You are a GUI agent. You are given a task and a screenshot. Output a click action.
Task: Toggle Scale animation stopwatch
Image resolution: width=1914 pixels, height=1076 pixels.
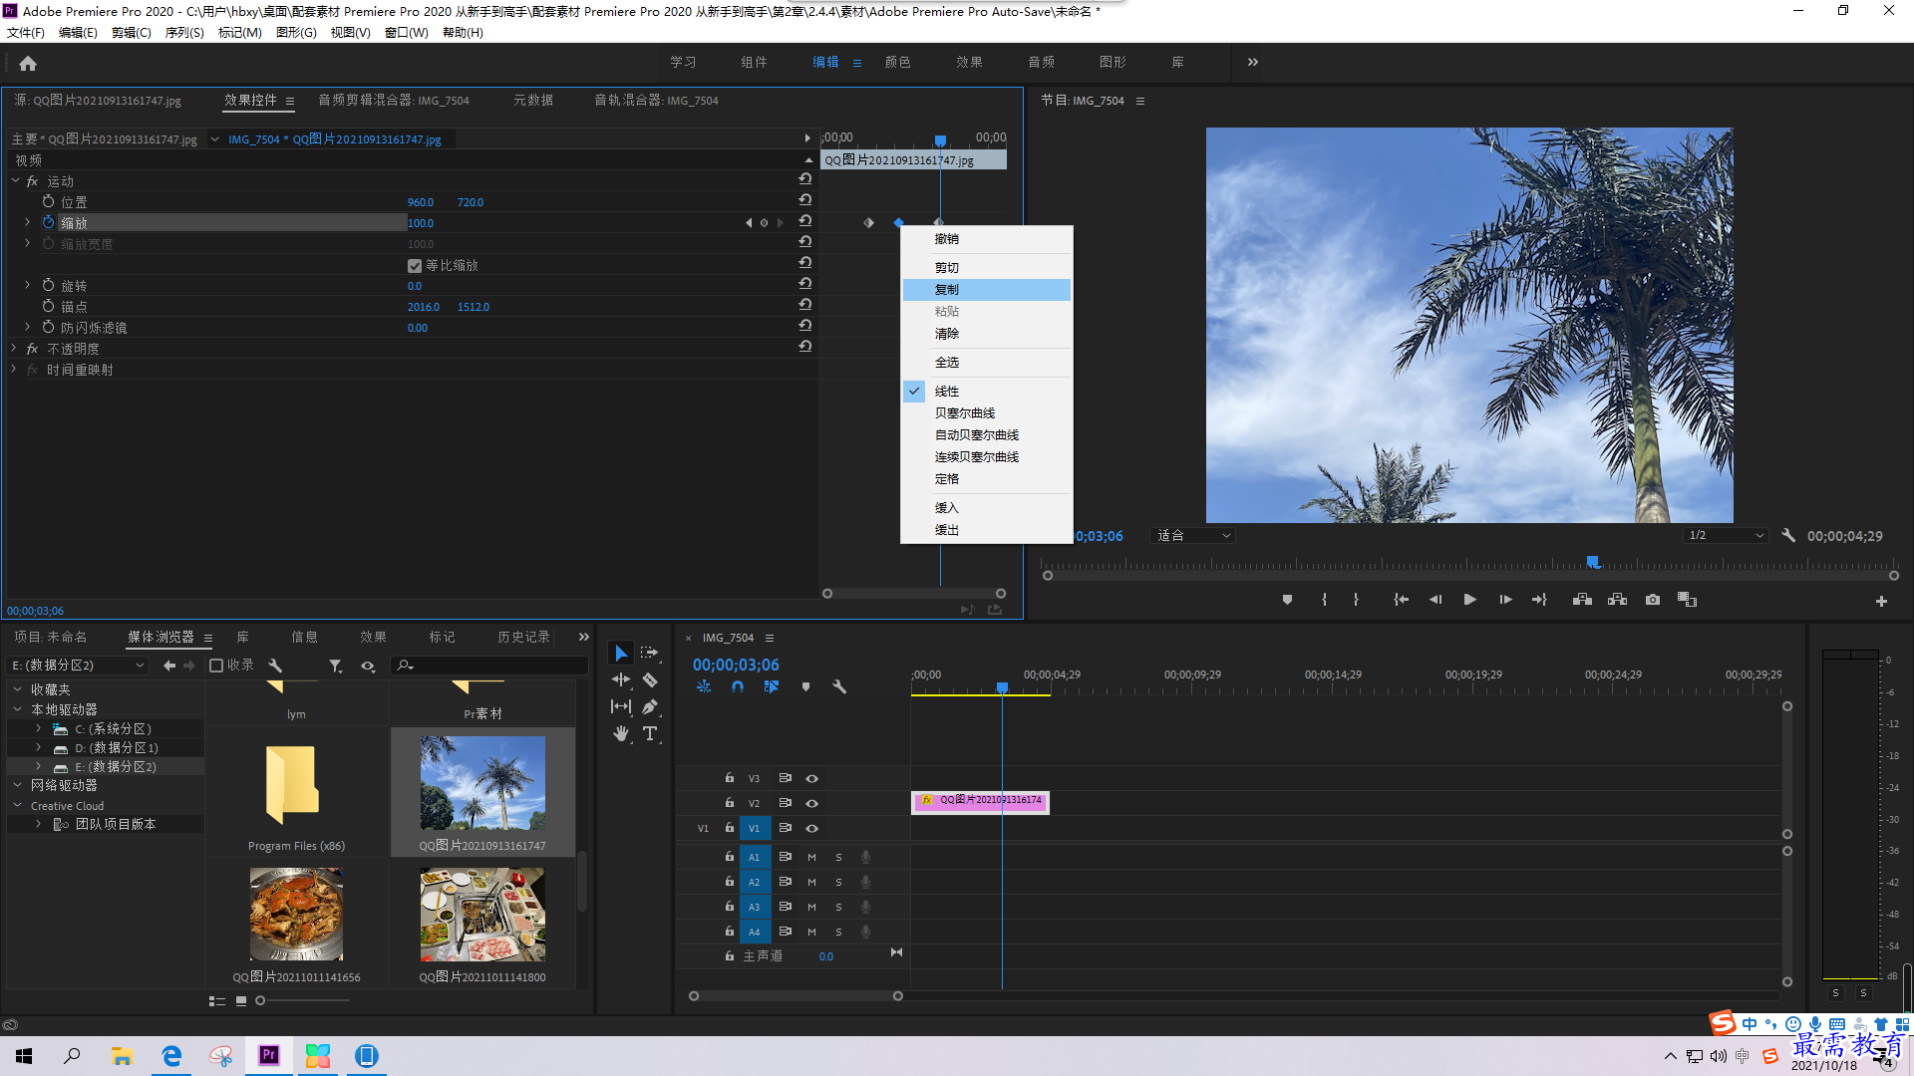(x=48, y=222)
